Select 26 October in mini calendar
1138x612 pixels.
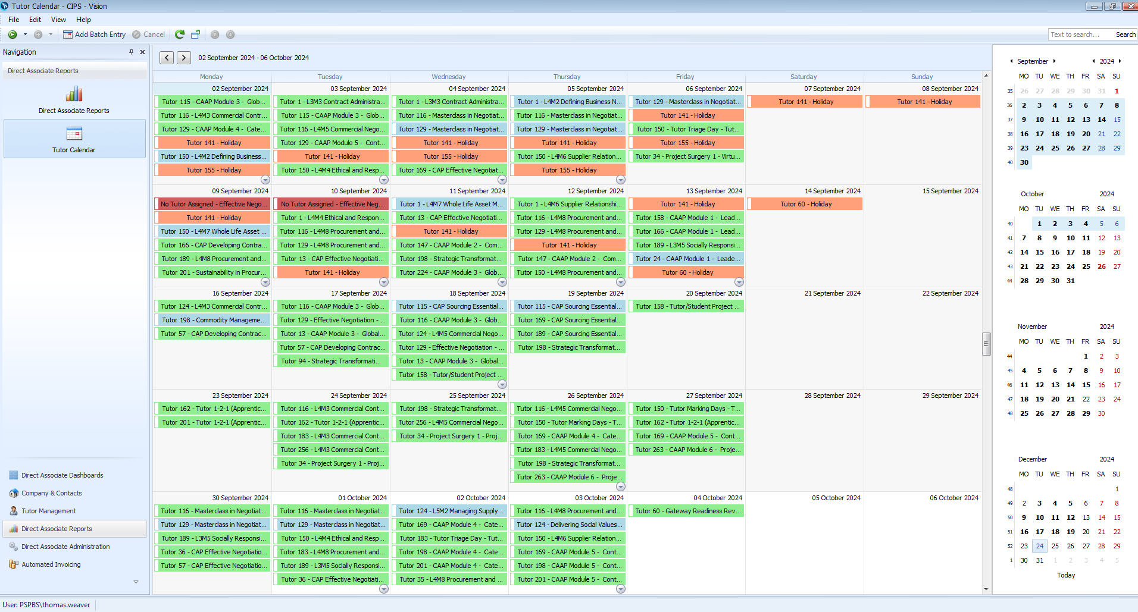pos(1101,266)
